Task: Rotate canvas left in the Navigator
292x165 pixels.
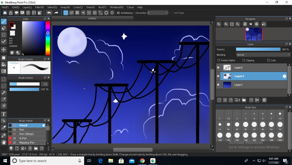Action: click(x=245, y=24)
